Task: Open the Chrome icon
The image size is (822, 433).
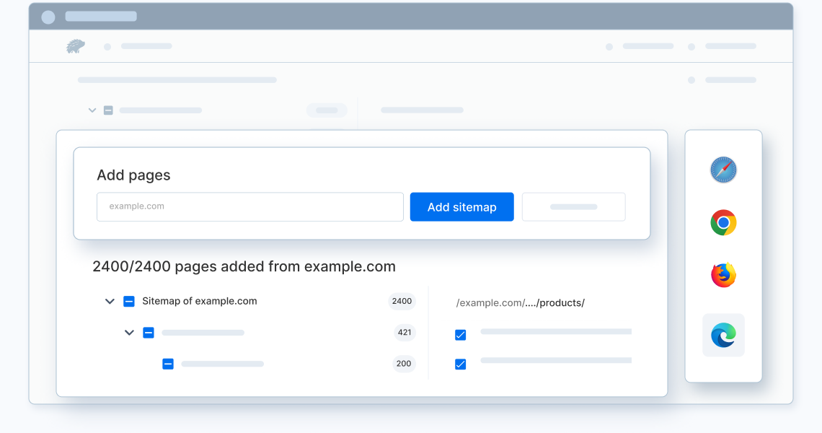Action: pos(723,222)
